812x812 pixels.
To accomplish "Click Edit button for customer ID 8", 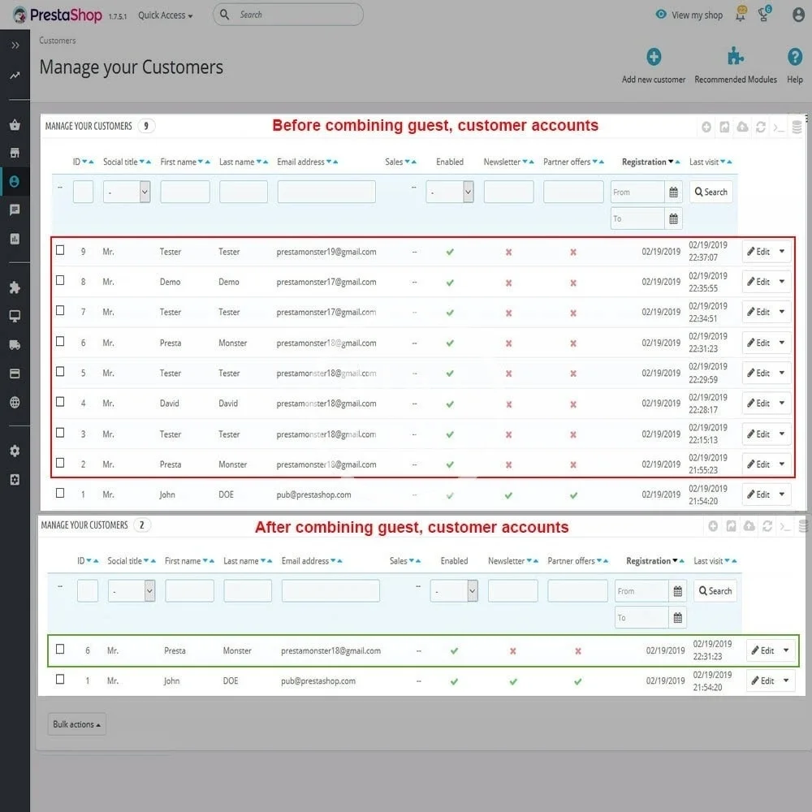I will coord(758,282).
